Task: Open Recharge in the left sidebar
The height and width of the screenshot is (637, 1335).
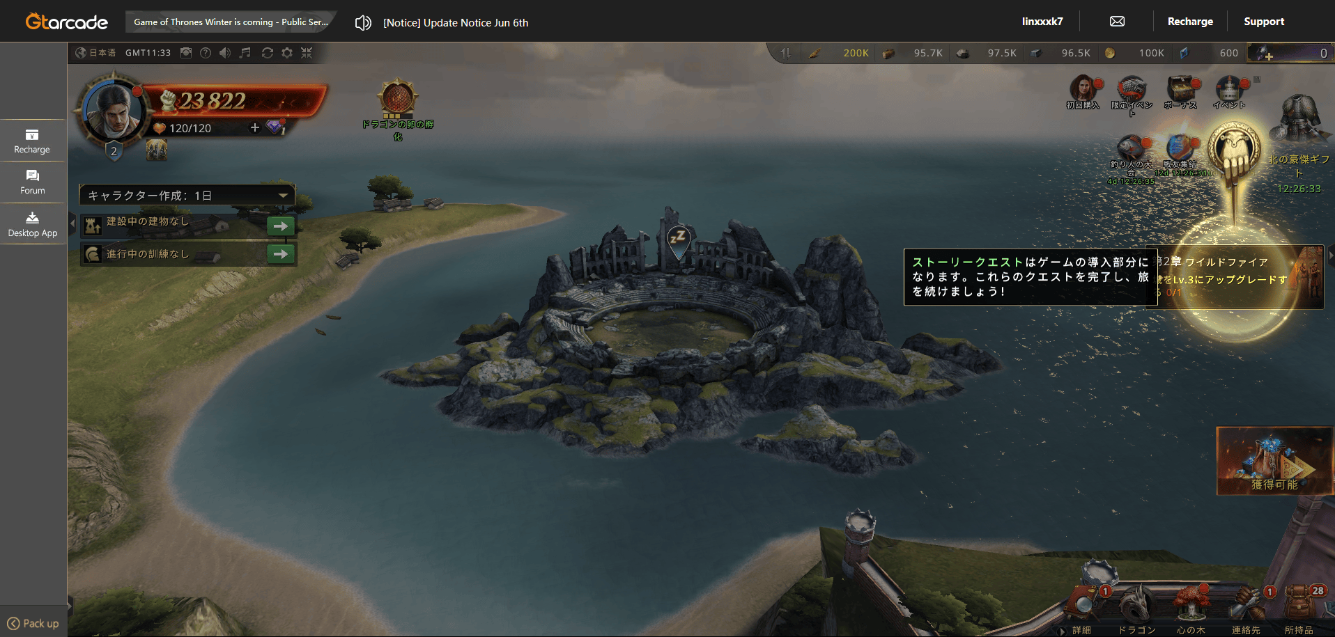Action: pyautogui.click(x=32, y=141)
